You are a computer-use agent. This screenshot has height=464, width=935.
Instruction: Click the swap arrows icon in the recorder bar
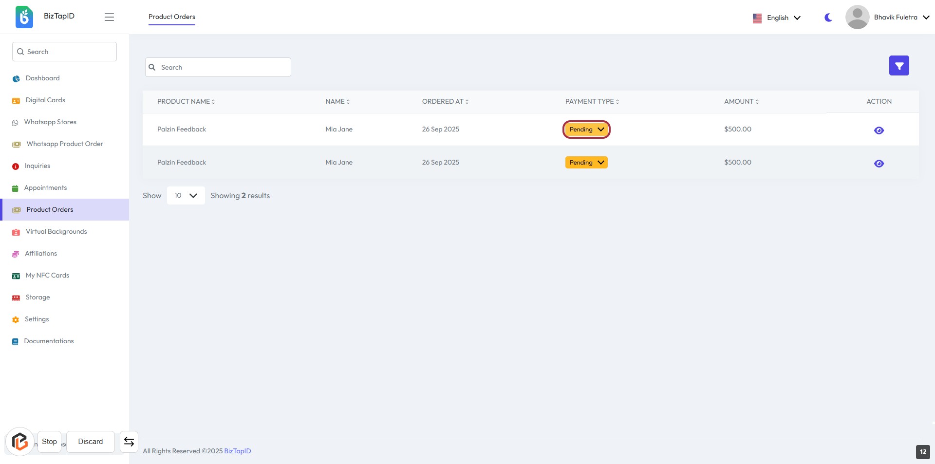click(129, 442)
